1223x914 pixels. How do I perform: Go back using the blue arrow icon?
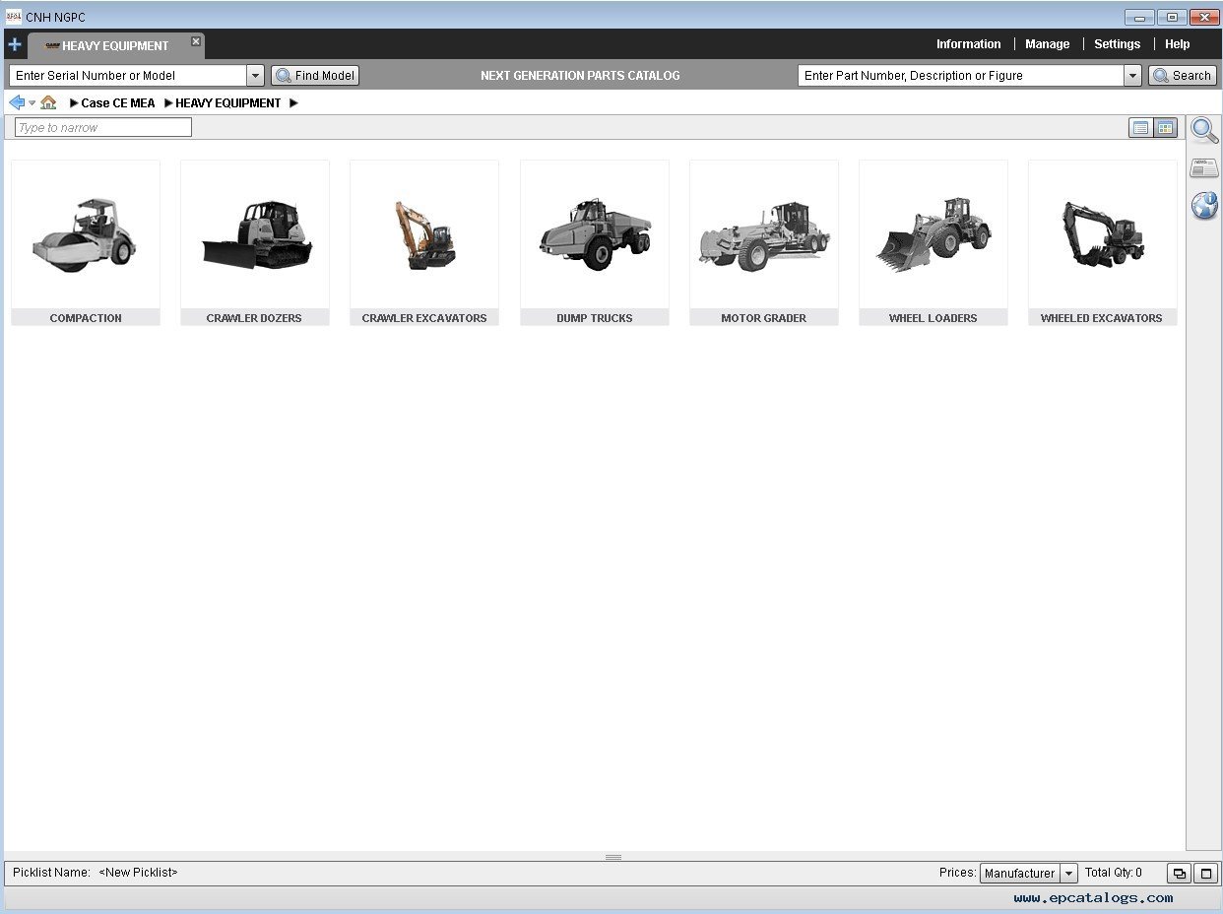pos(17,102)
